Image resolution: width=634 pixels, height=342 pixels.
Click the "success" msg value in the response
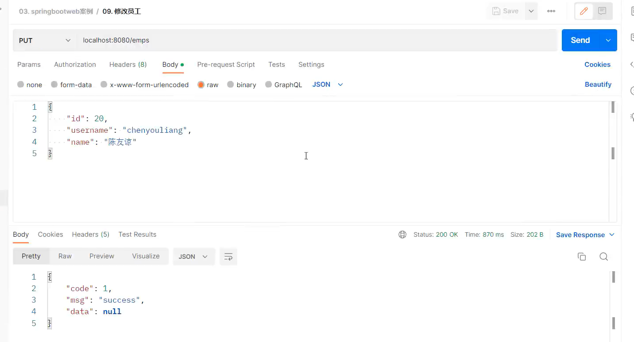pos(120,300)
